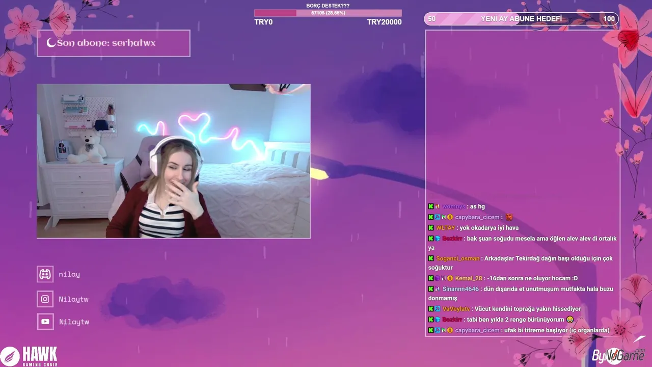Click the blue cube badge before 'bak şuan soğudu'
This screenshot has width=652, height=367.
(x=437, y=239)
